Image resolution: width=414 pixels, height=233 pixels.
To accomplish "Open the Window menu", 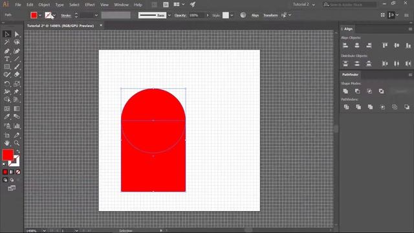I will 121,5.
